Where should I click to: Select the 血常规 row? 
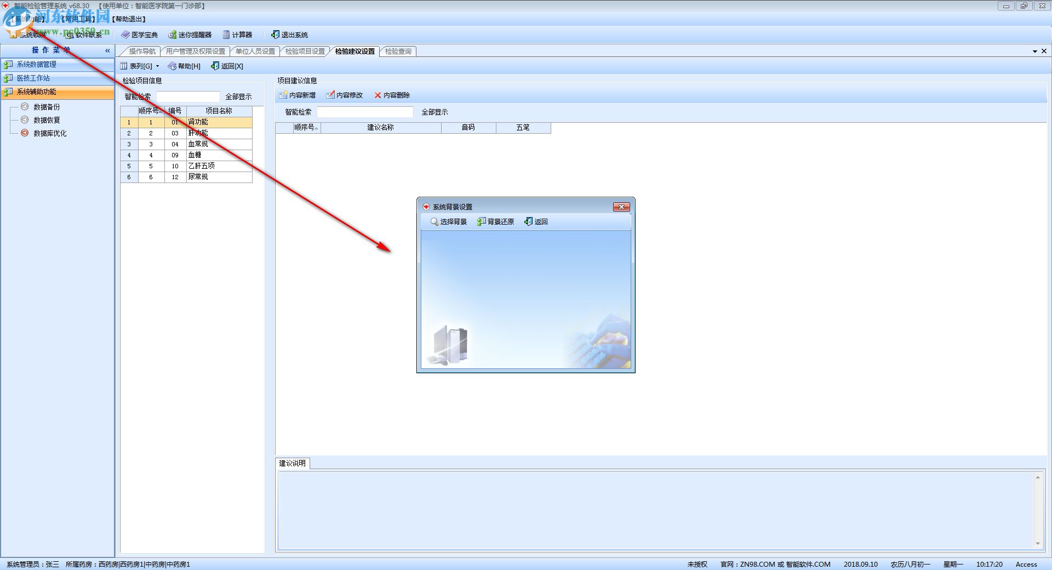(x=186, y=144)
